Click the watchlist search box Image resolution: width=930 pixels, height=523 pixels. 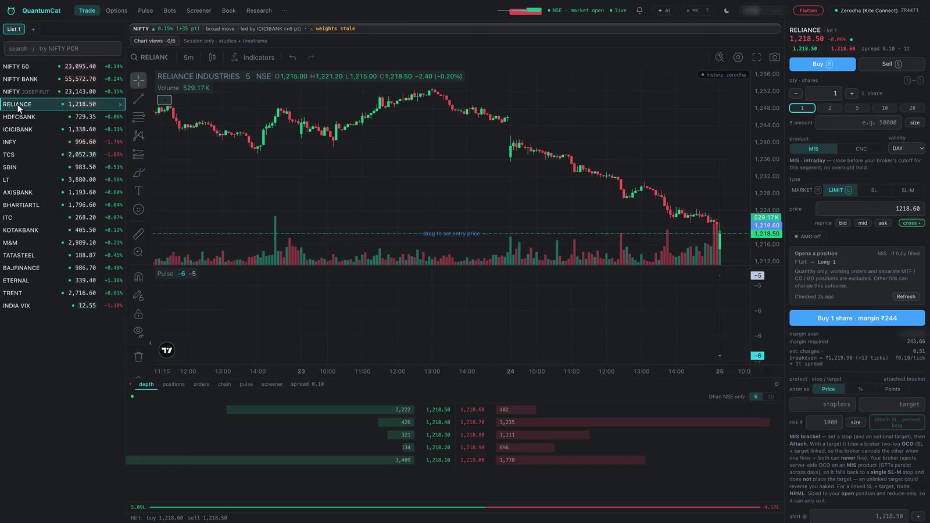pyautogui.click(x=63, y=49)
